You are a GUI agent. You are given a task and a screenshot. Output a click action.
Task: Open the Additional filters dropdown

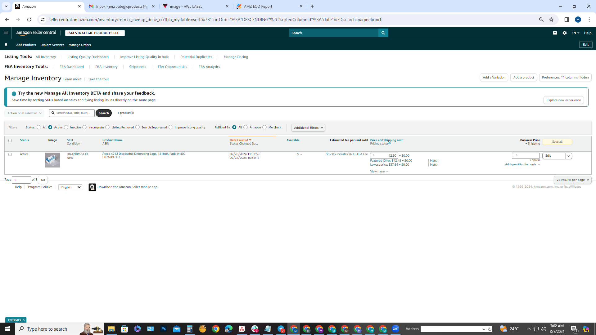click(x=308, y=127)
